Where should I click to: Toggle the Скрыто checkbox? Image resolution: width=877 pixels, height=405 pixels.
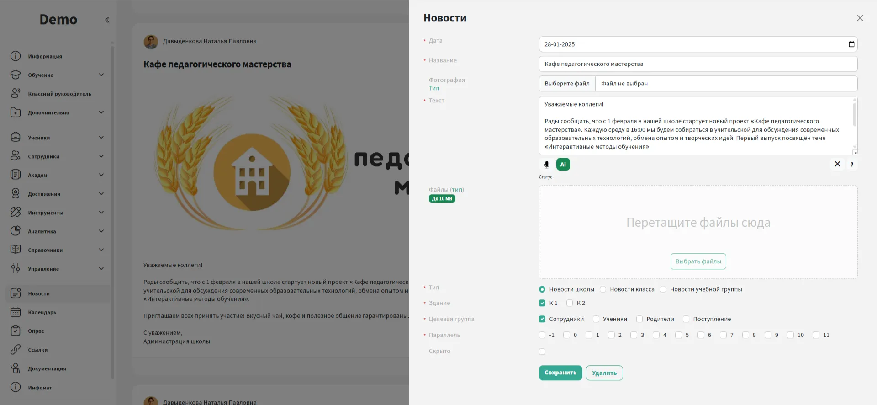pos(542,352)
